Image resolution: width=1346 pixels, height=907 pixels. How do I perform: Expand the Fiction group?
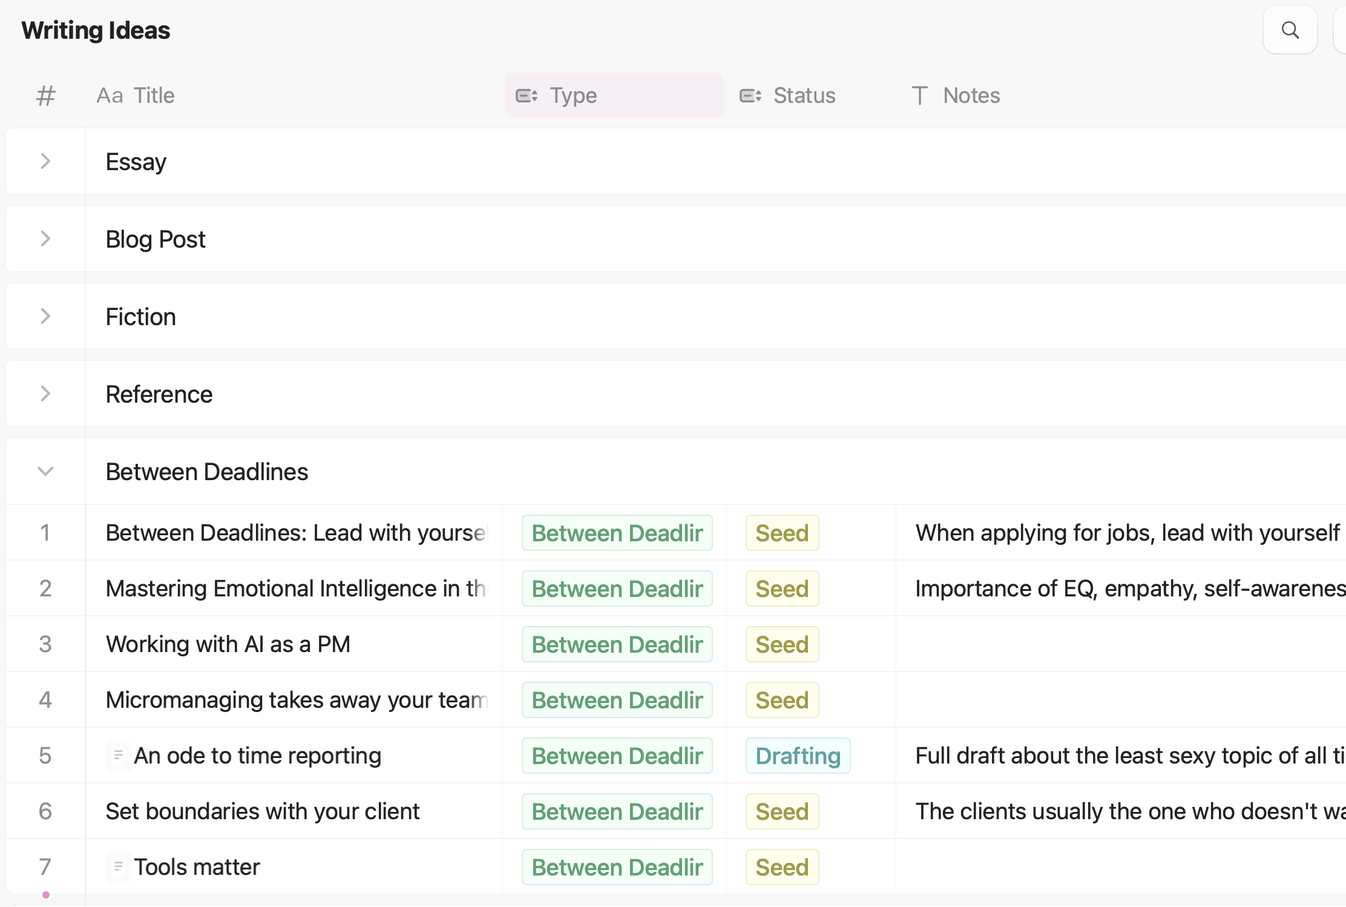[x=45, y=316]
